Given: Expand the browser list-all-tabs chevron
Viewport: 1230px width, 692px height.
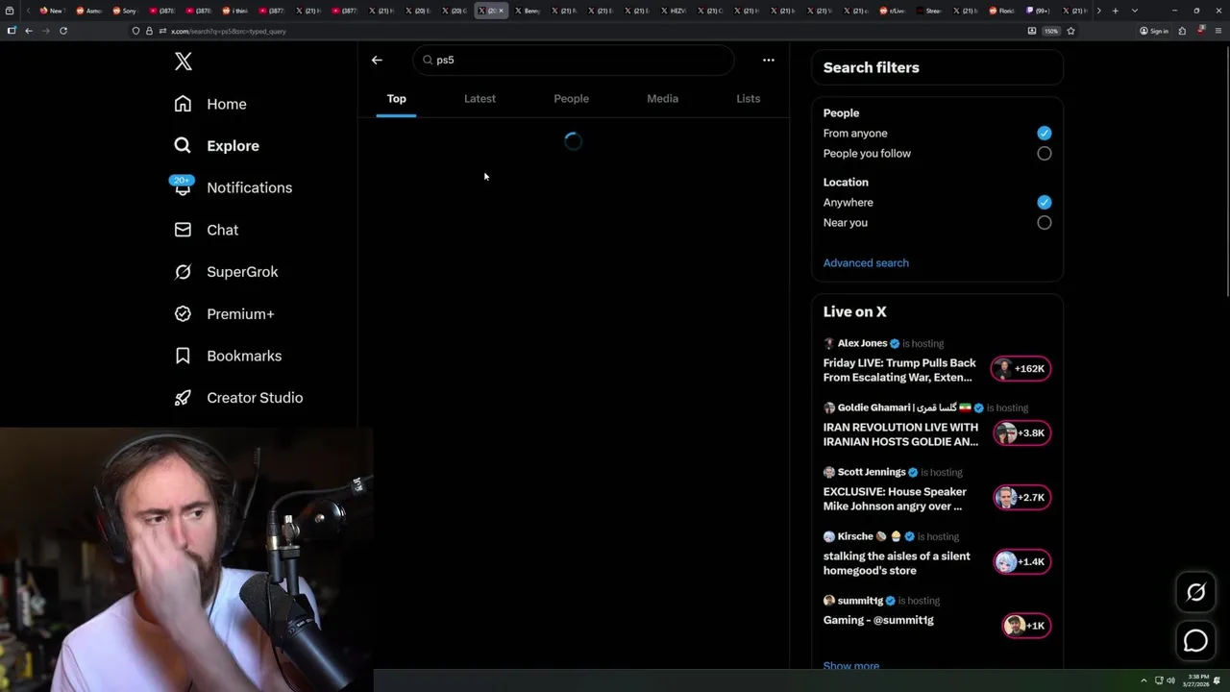Looking at the screenshot, I should 1135,11.
